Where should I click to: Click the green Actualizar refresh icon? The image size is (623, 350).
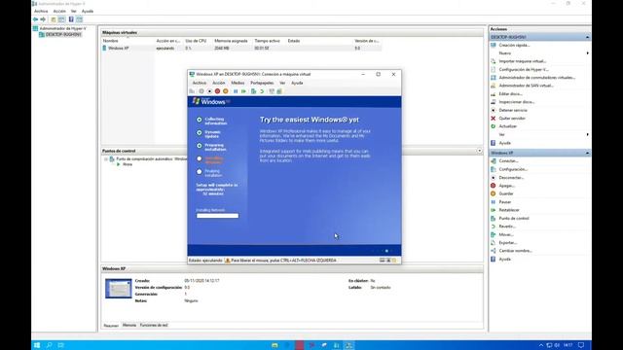pyautogui.click(x=494, y=126)
